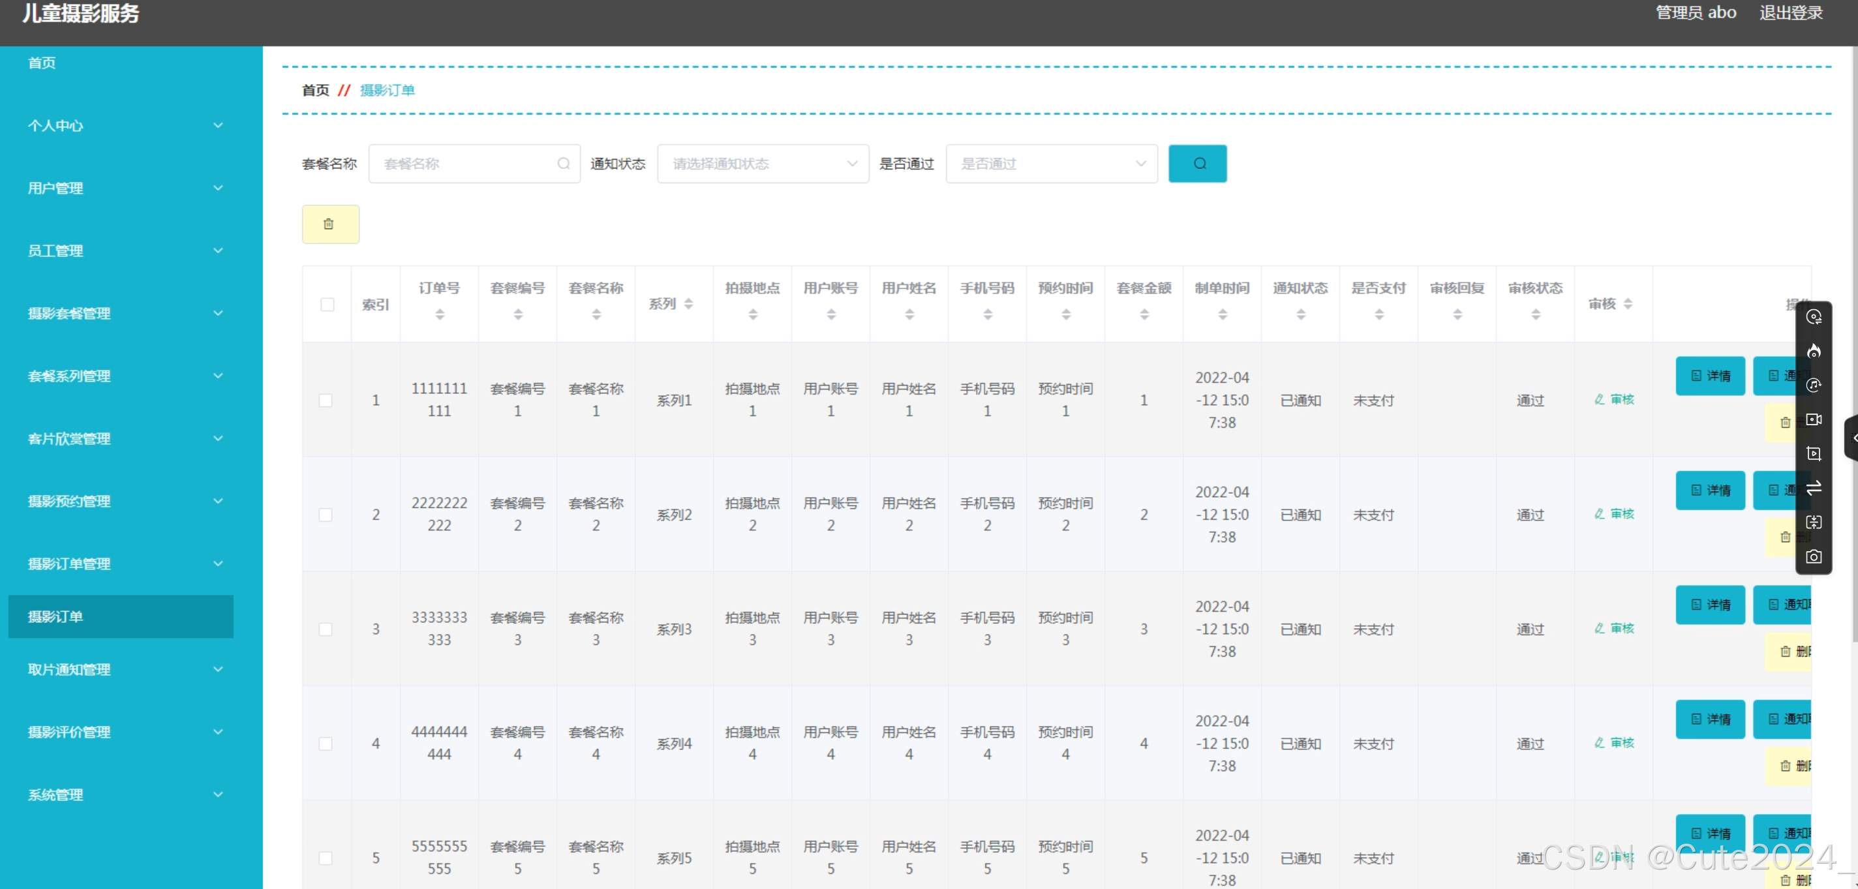Expand the 用户管理 sidebar menu
The width and height of the screenshot is (1858, 889).
[x=123, y=188]
